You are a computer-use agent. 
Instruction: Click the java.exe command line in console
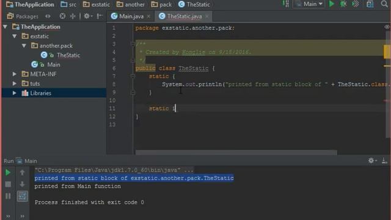coord(114,170)
